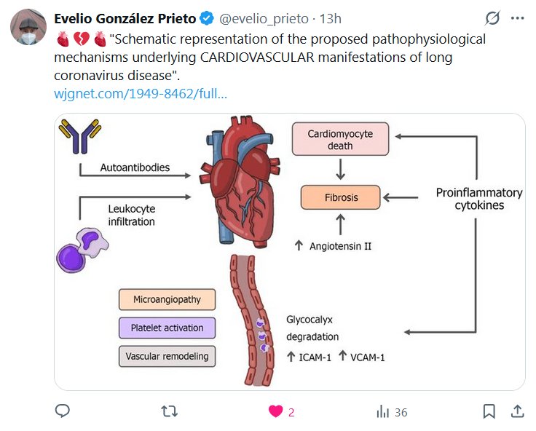Open the cardiovascular schematic image

tap(290, 251)
